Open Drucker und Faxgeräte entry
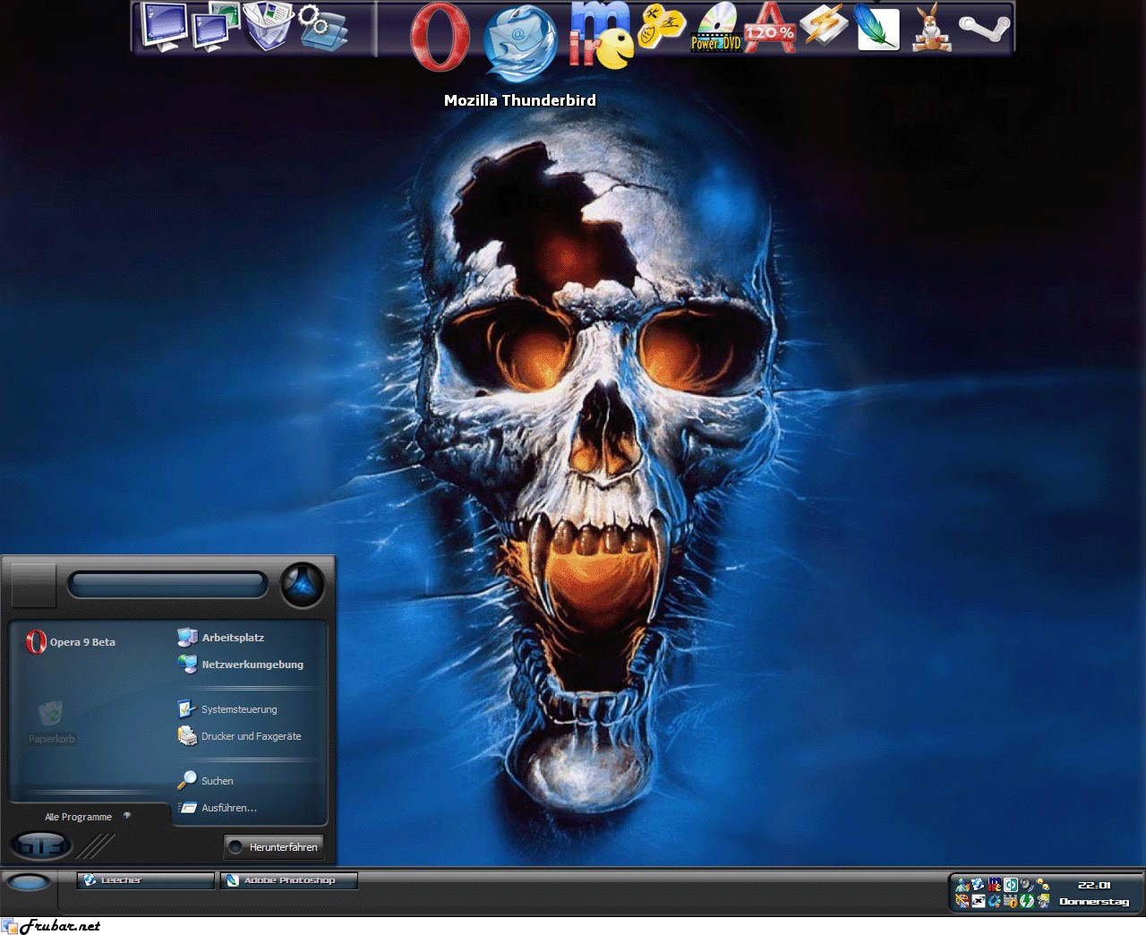The height and width of the screenshot is (935, 1146). 239,736
